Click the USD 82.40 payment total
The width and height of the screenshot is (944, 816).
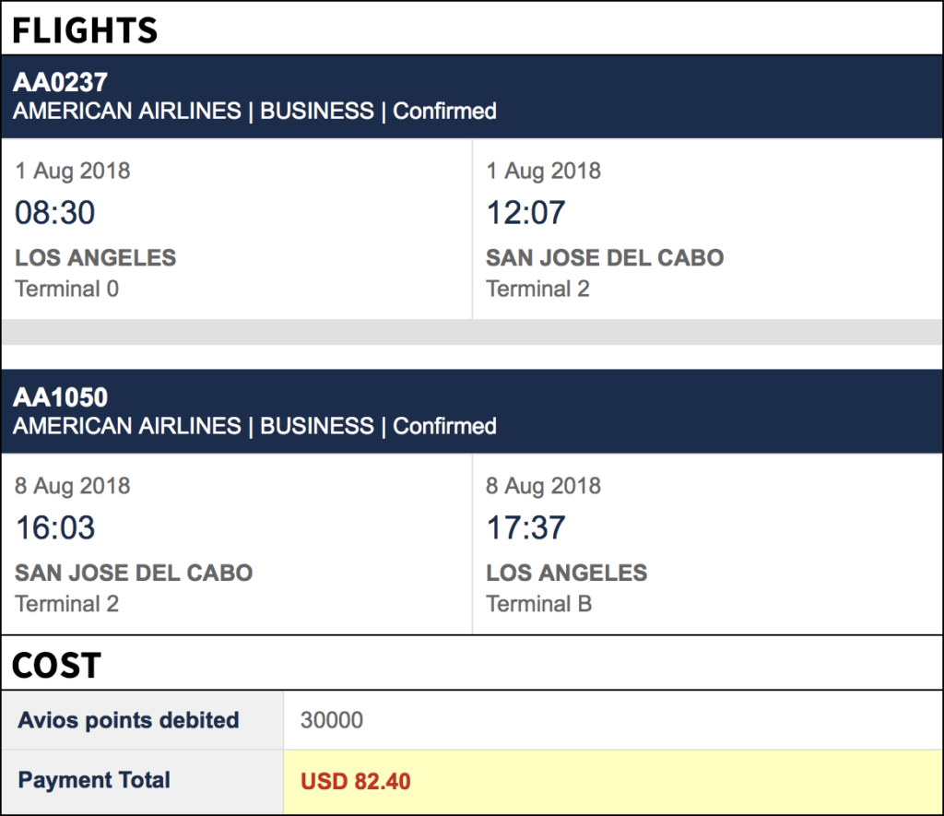coord(355,782)
